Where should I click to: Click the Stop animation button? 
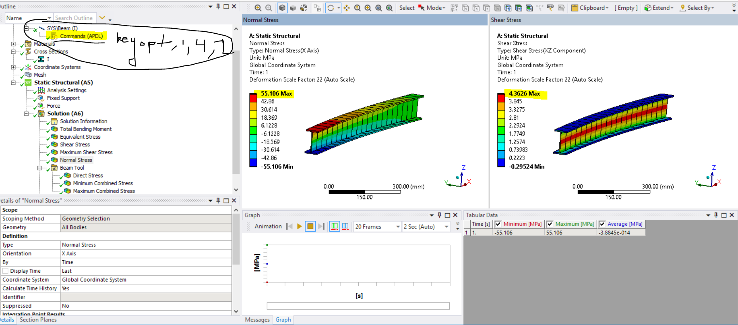pyautogui.click(x=310, y=227)
